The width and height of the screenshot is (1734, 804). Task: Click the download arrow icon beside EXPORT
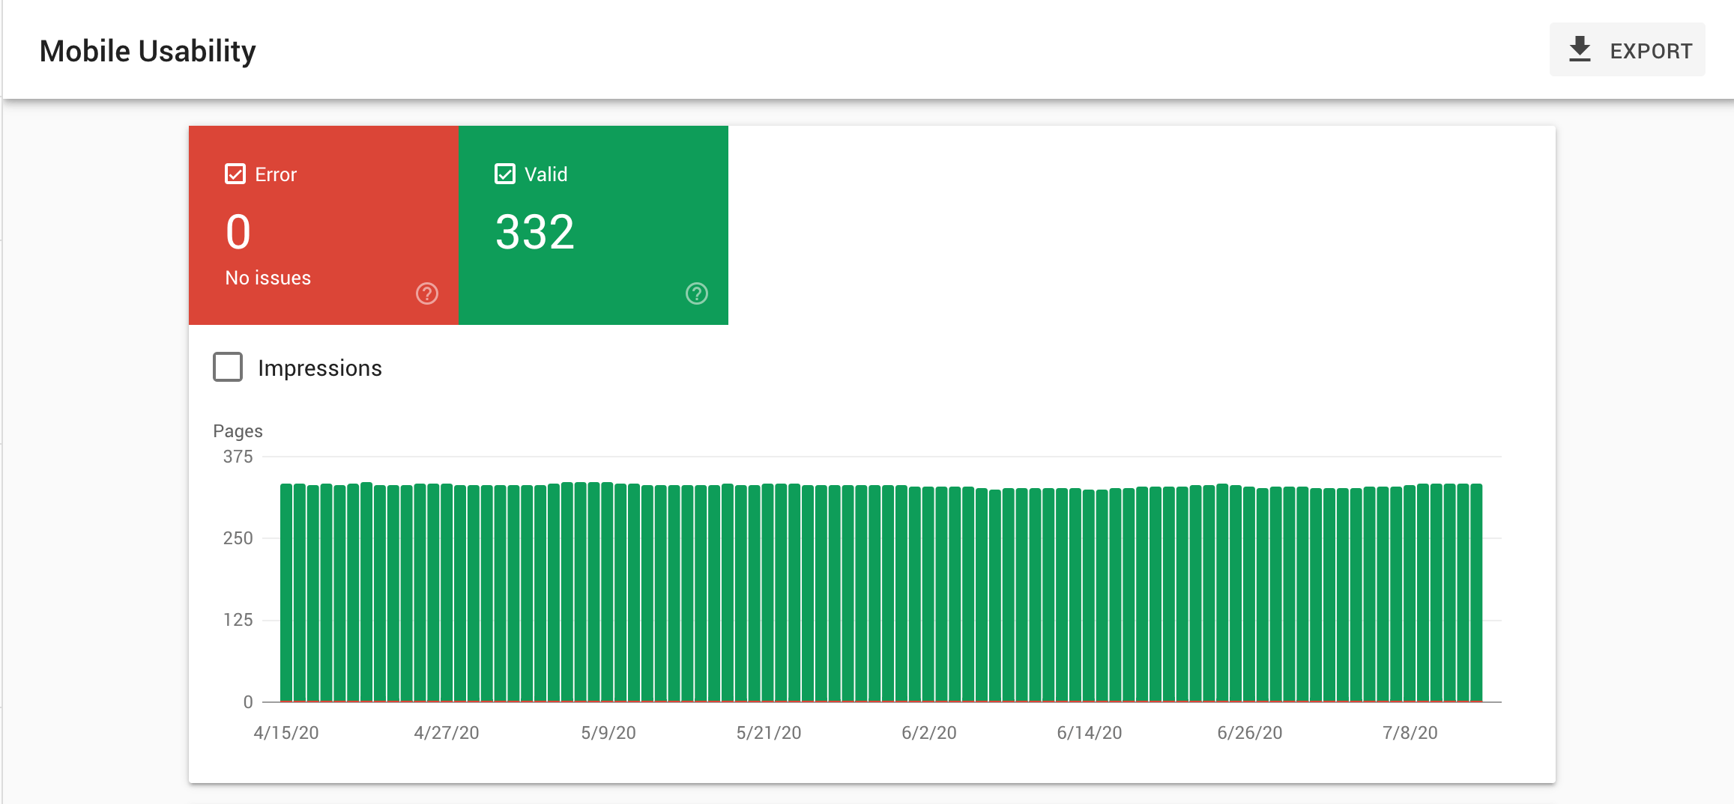[x=1580, y=49]
